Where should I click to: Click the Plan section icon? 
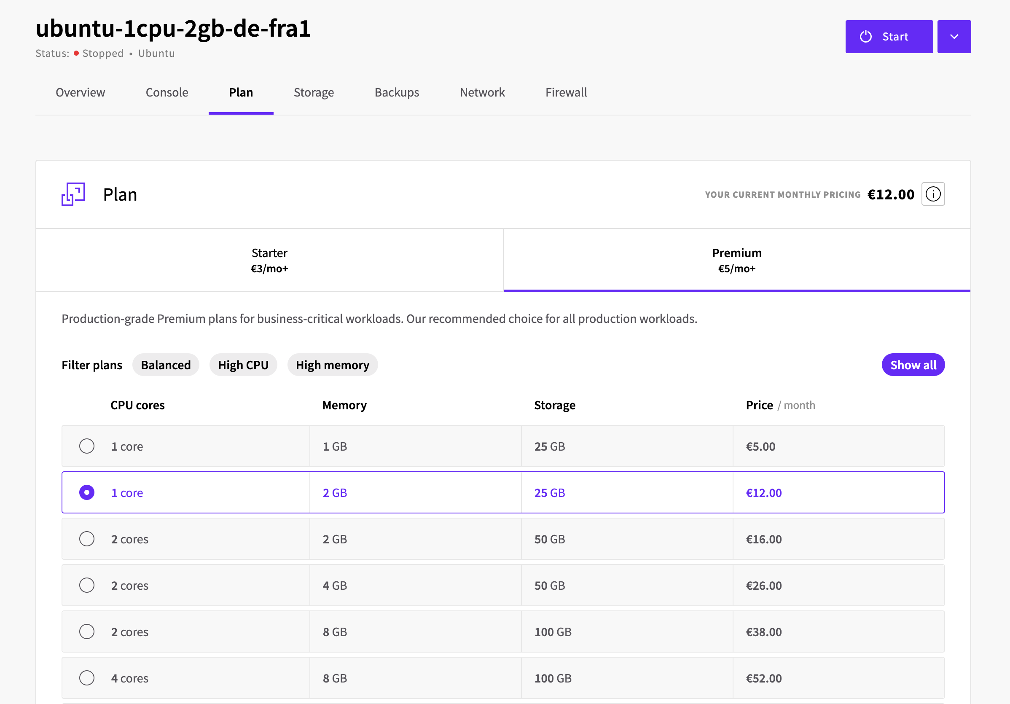[73, 194]
